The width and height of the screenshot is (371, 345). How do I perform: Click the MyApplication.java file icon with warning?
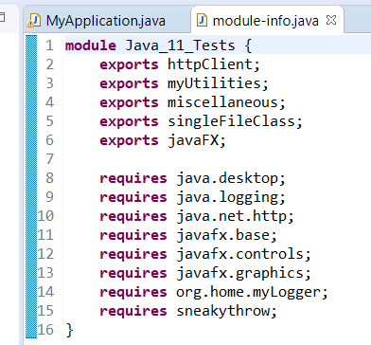click(x=35, y=21)
